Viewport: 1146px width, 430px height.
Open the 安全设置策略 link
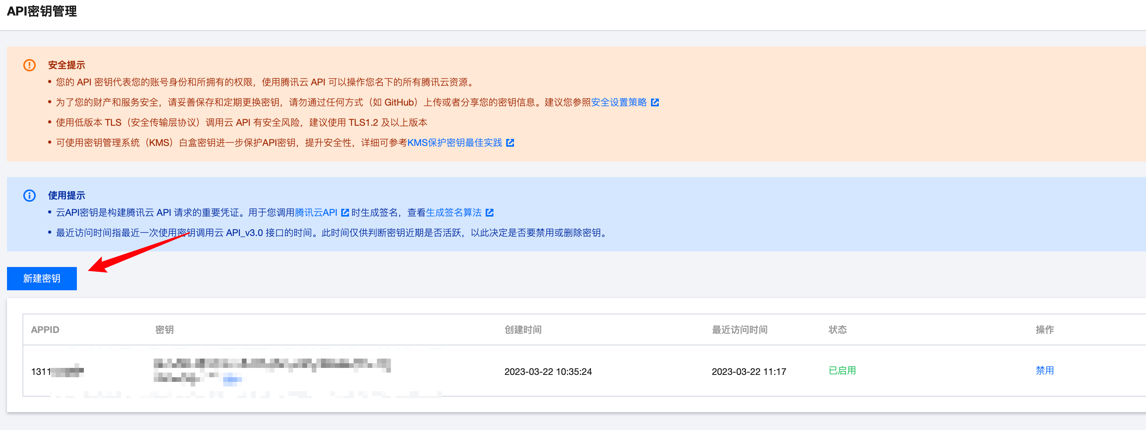pos(618,102)
